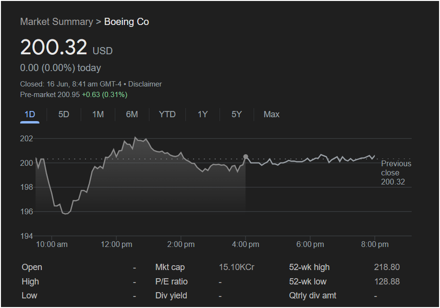
Task: Click the 52-wk high value 218.80
Action: point(387,267)
